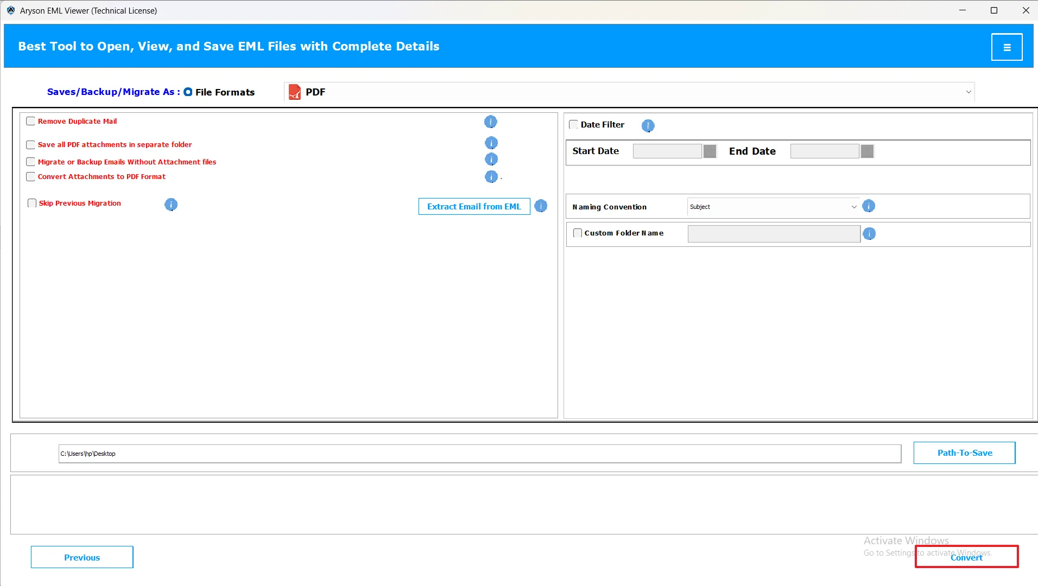Open the Start Date calendar picker

[710, 151]
